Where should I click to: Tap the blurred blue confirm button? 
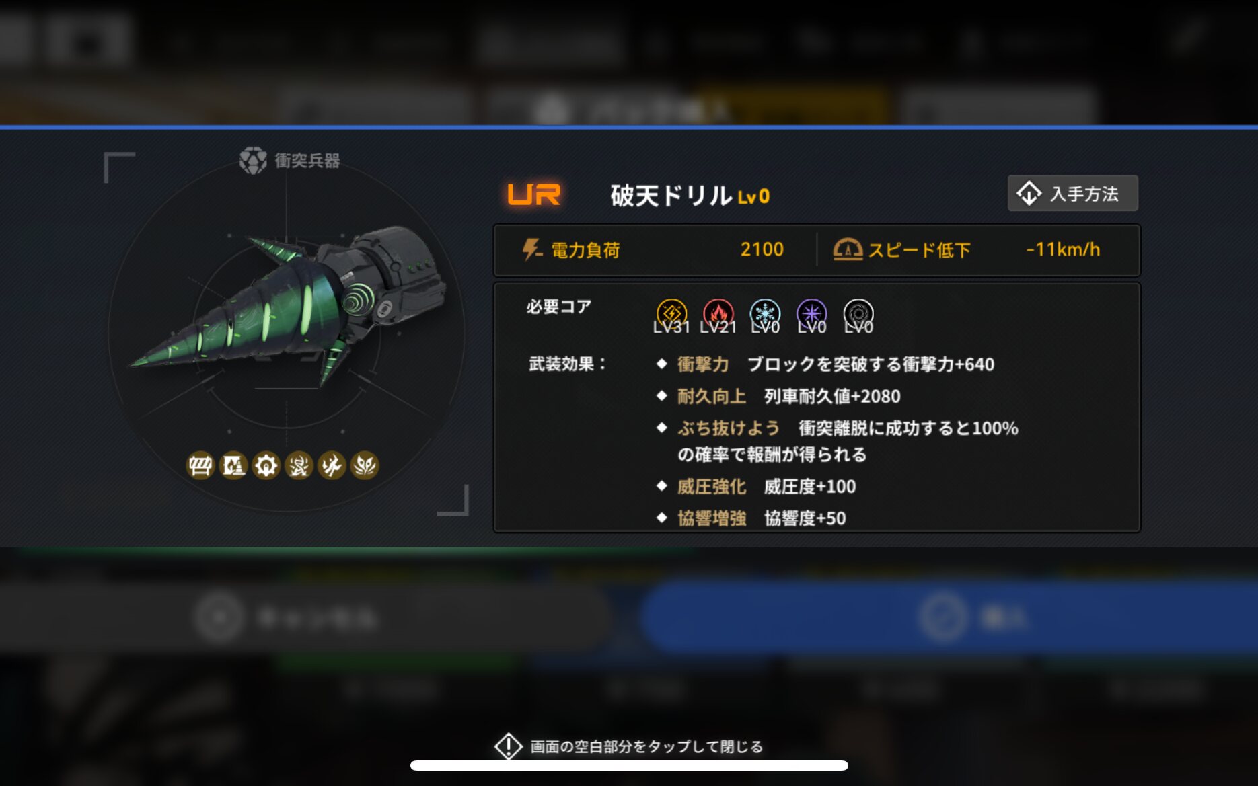click(949, 617)
